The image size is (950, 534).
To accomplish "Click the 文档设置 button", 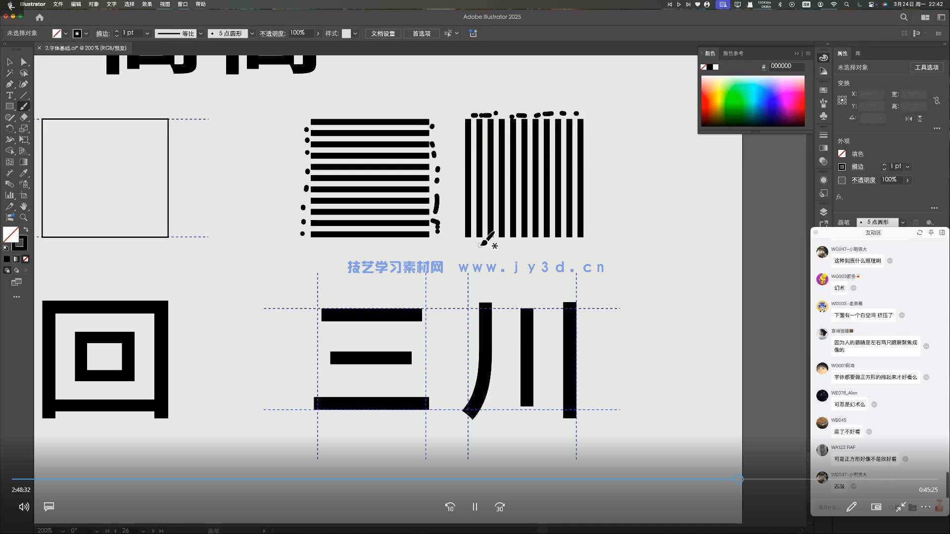I will tap(382, 33).
